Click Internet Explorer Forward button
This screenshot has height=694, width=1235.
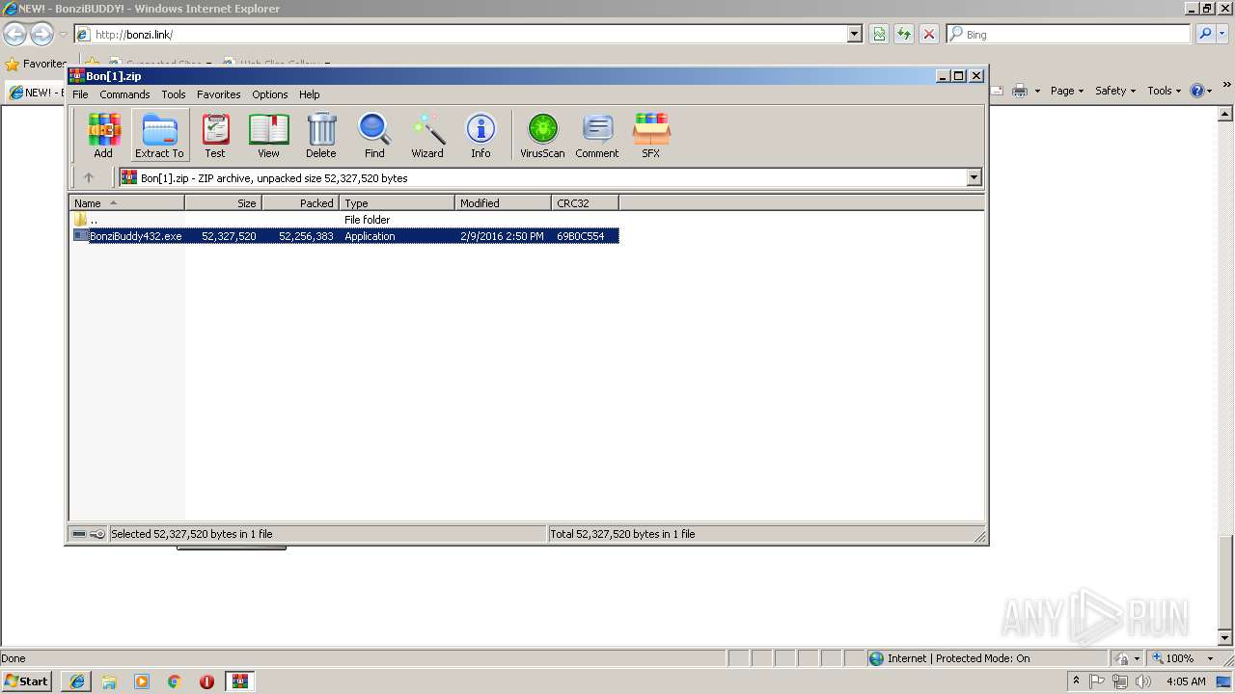click(41, 34)
